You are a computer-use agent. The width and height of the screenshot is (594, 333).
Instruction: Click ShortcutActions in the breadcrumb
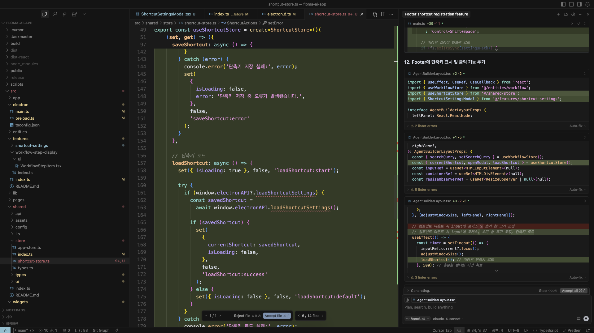[242, 23]
